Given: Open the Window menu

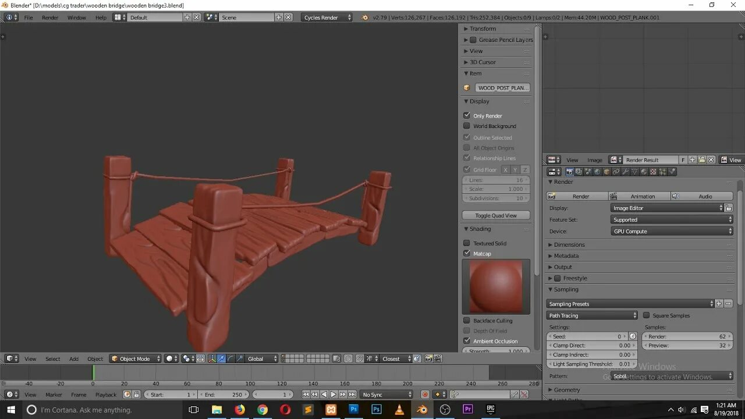Looking at the screenshot, I should tap(77, 17).
